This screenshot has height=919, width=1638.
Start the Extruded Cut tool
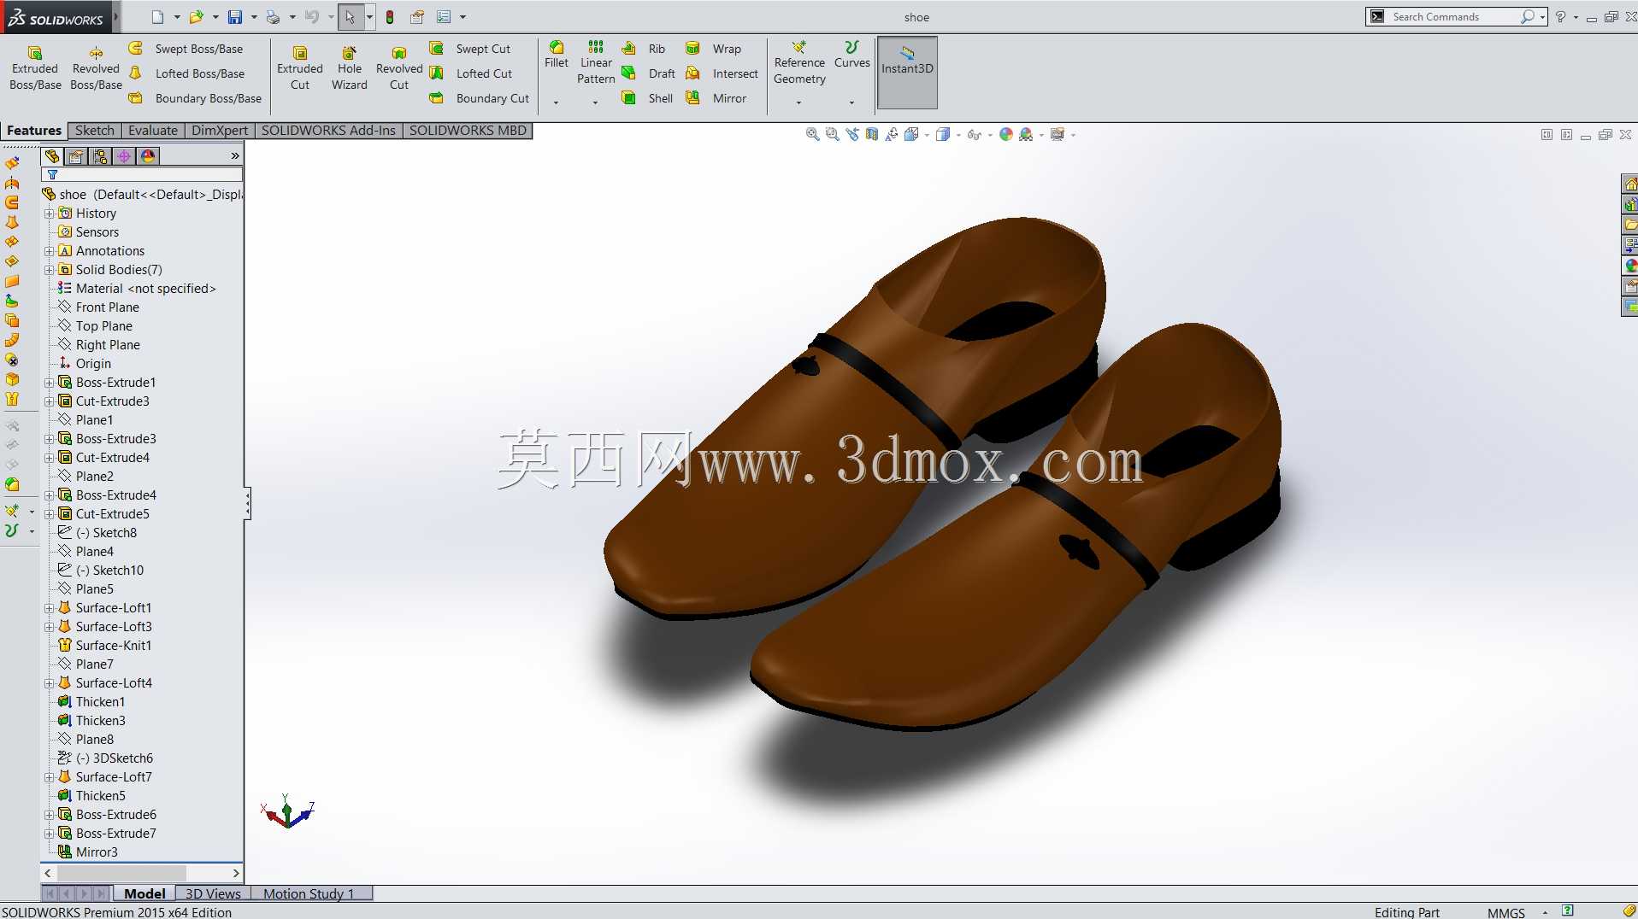300,68
